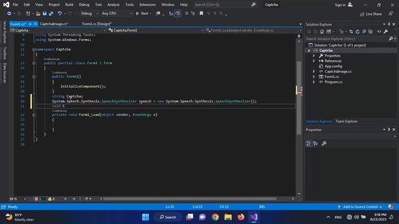Collapse the Captcha project node
This screenshot has width=399, height=224.
[x=309, y=50]
